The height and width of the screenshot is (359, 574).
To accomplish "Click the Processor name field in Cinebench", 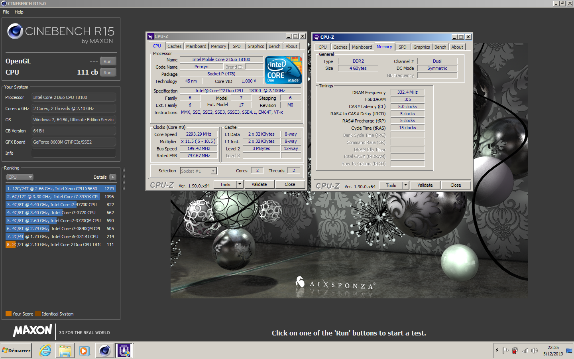I will click(74, 97).
